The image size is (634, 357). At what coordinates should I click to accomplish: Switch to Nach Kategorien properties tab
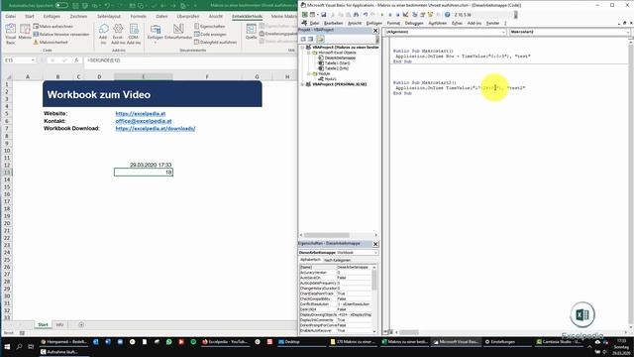(x=337, y=260)
